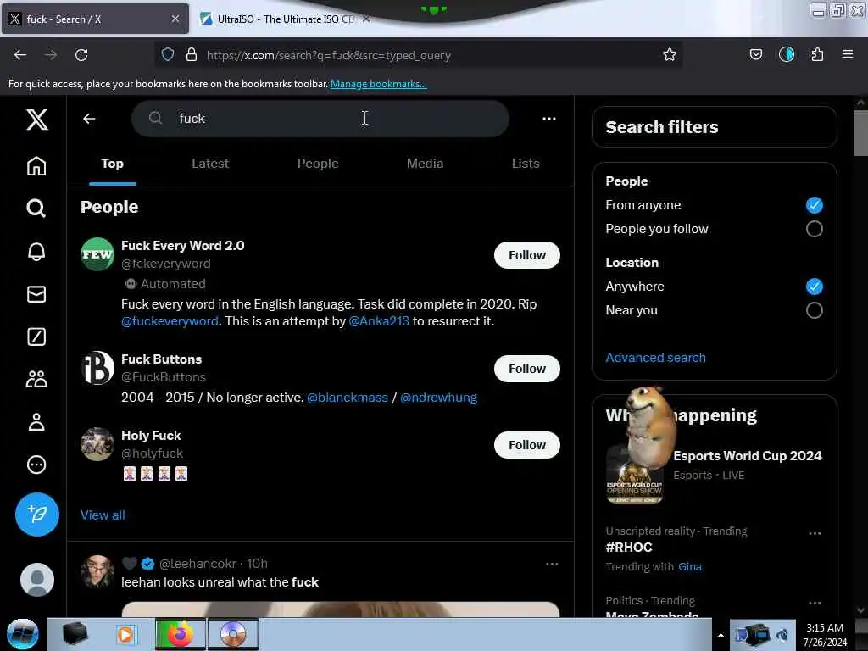
Task: Open Explore search icon in sidebar
Action: click(x=36, y=209)
